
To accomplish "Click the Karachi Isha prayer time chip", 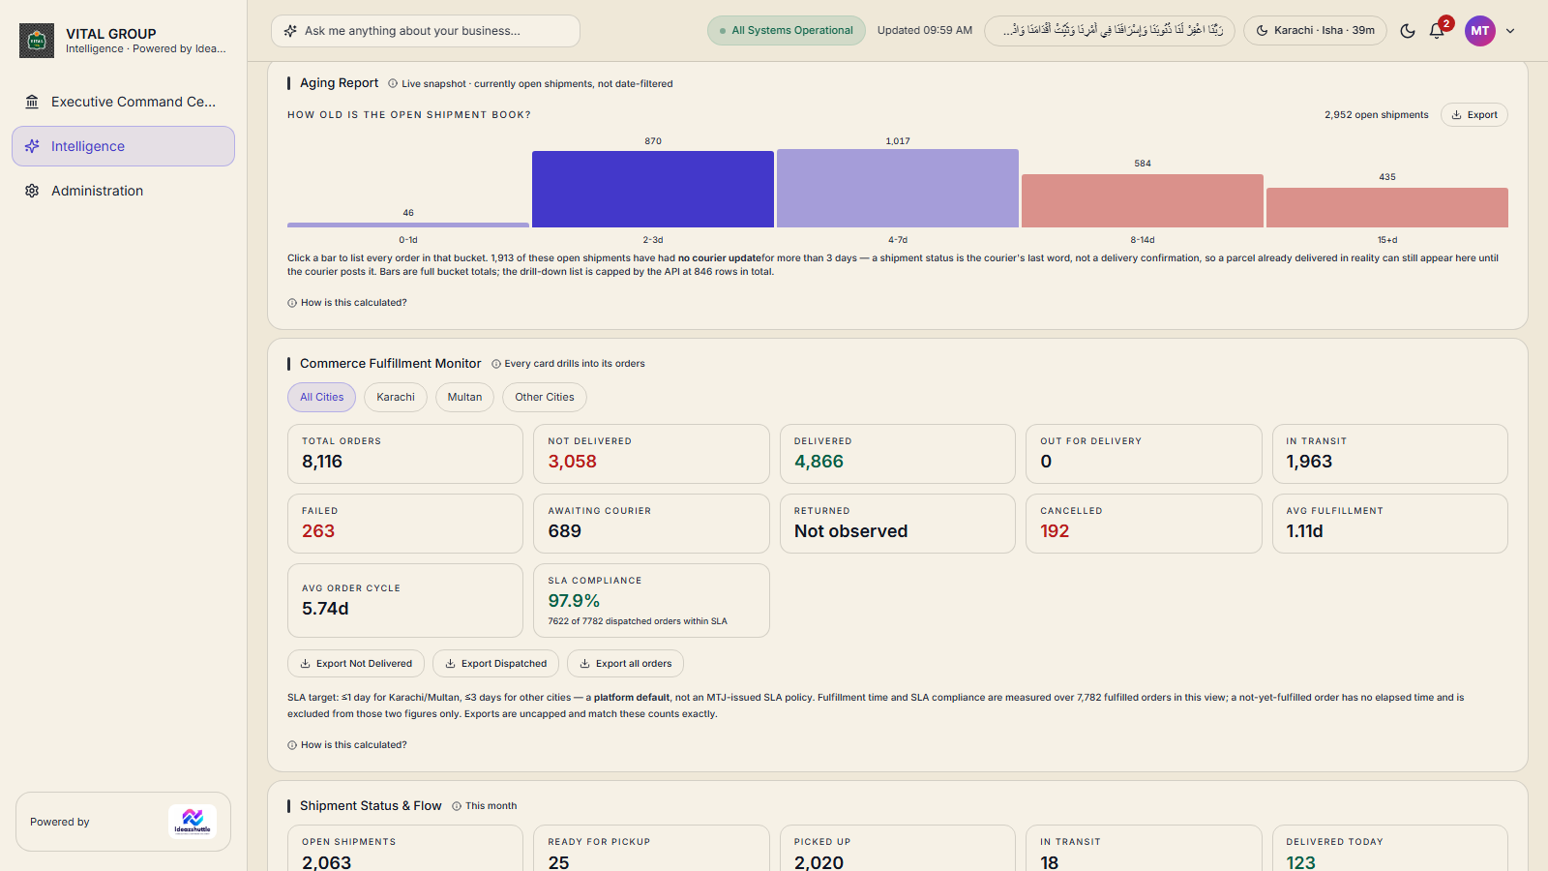I will 1315,31.
